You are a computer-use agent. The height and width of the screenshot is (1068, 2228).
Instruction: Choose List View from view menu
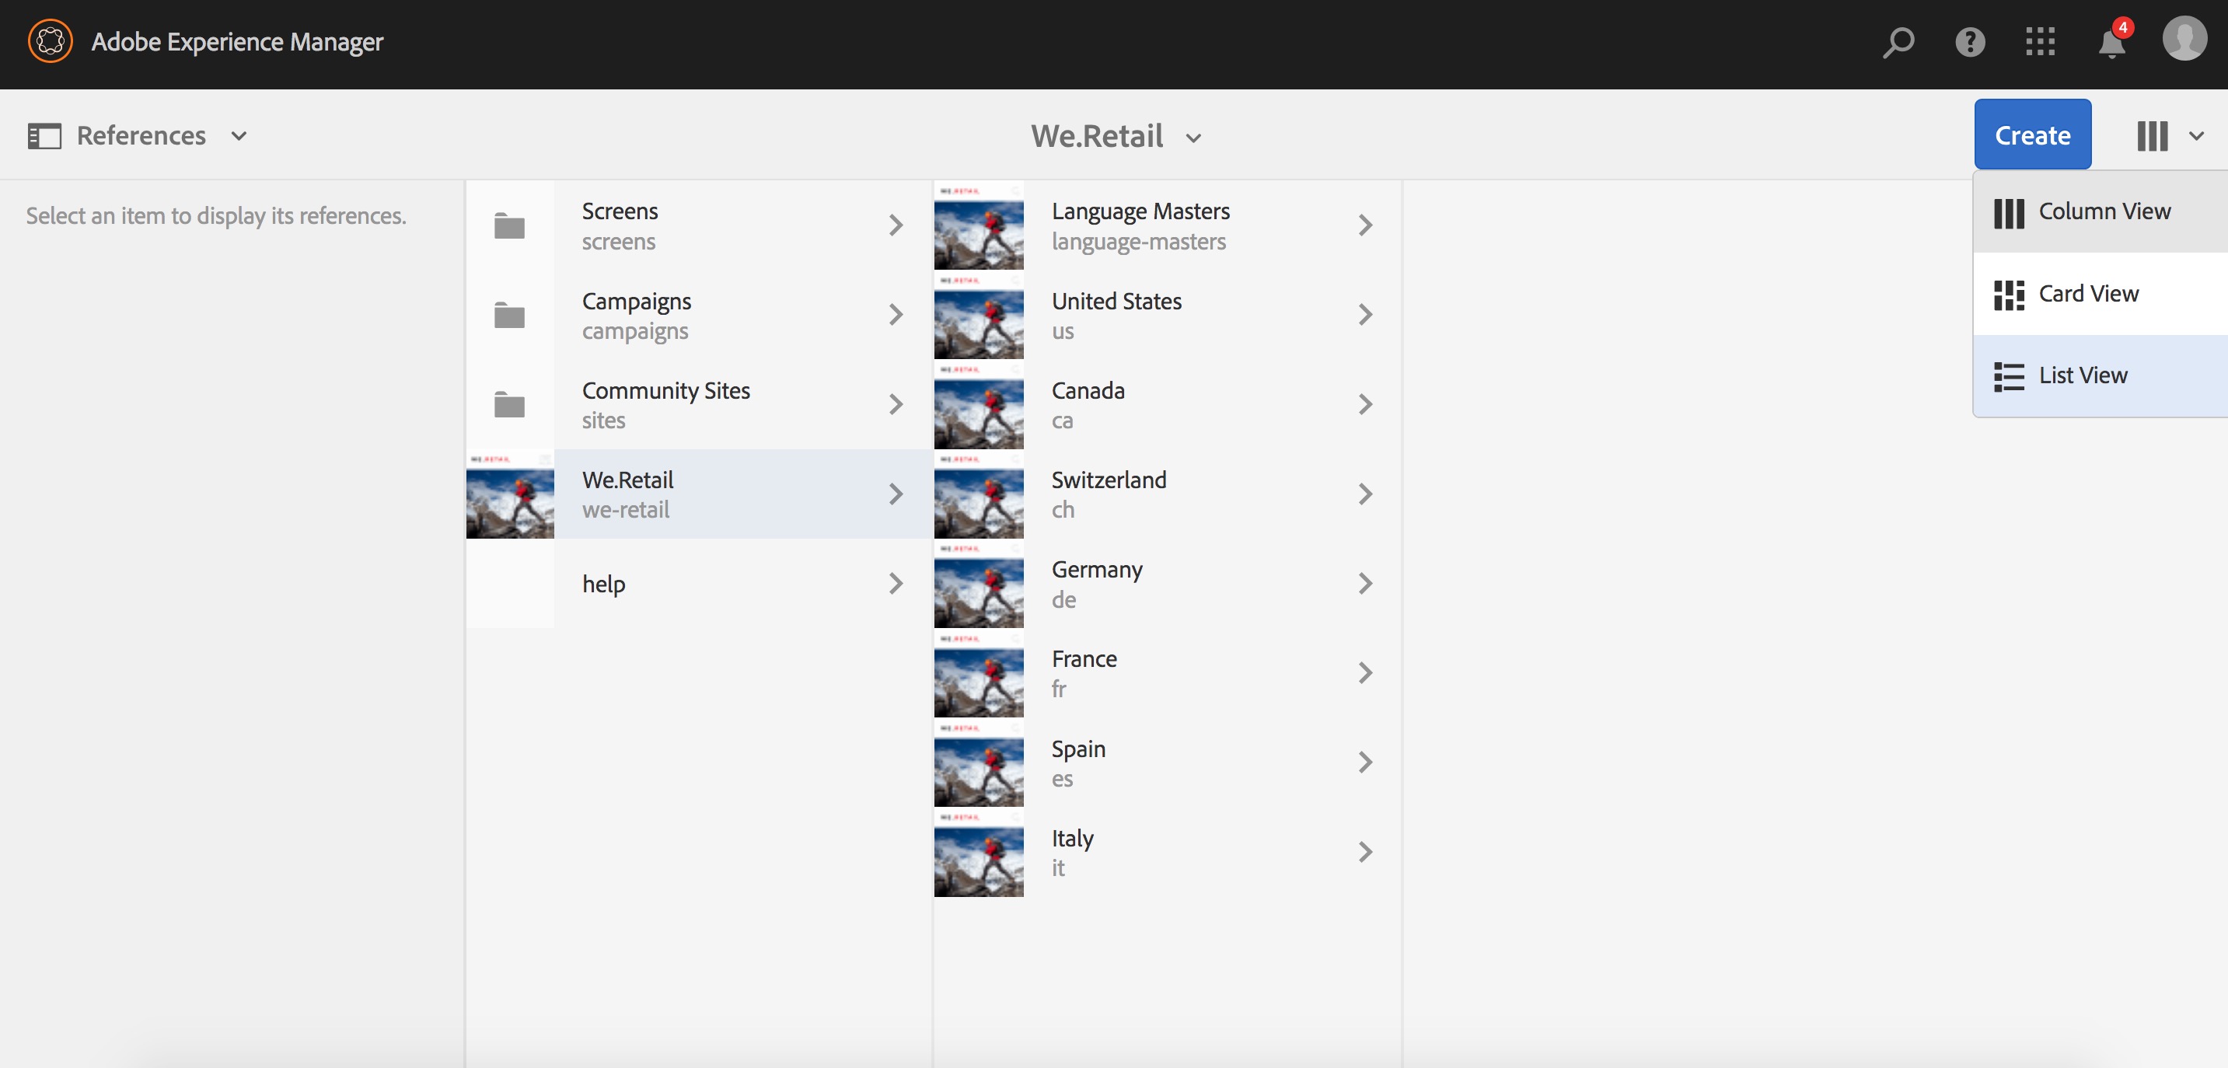coord(2082,375)
